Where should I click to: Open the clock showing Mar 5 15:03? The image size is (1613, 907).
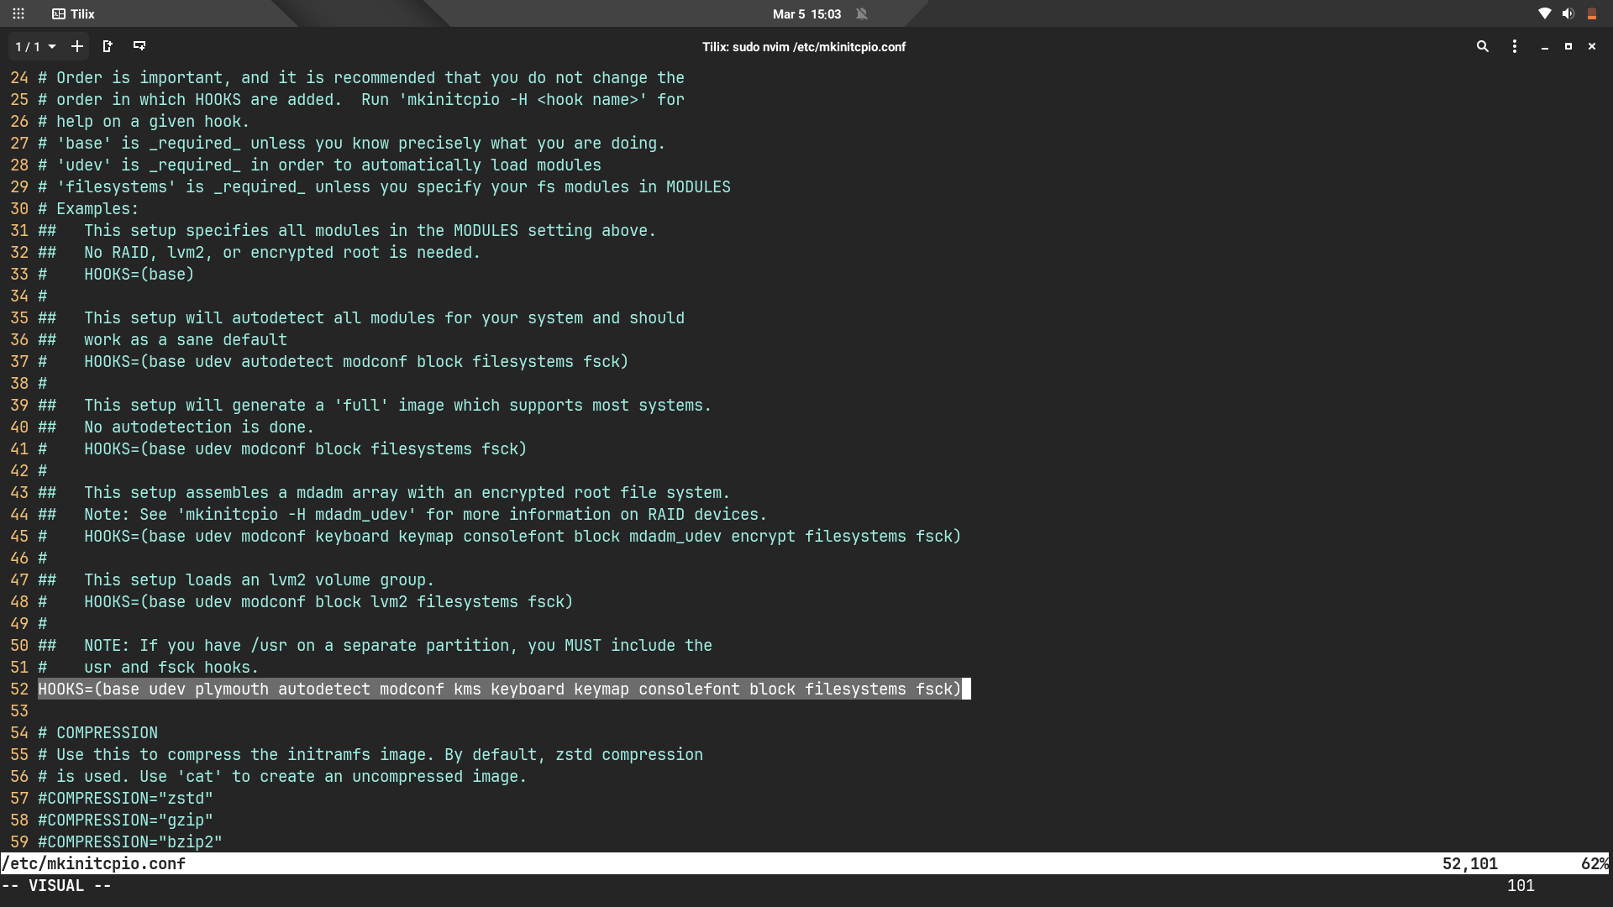click(x=806, y=13)
